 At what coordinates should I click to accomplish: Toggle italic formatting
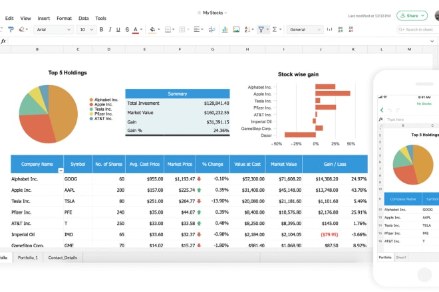point(110,29)
